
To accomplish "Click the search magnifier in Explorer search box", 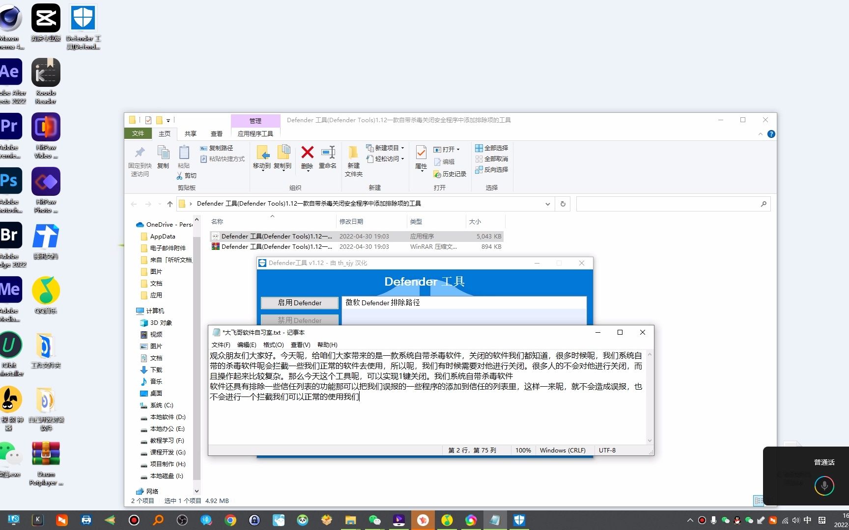I will [764, 204].
